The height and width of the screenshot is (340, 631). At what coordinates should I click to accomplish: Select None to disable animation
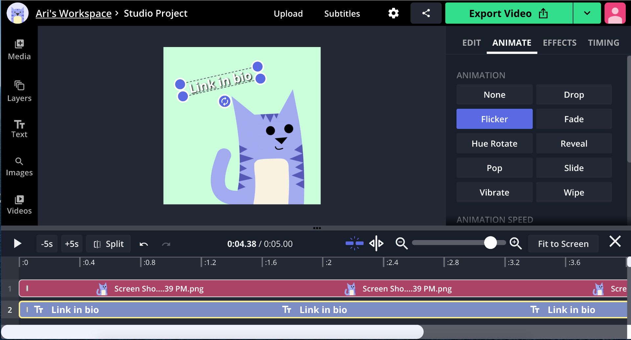pos(494,95)
